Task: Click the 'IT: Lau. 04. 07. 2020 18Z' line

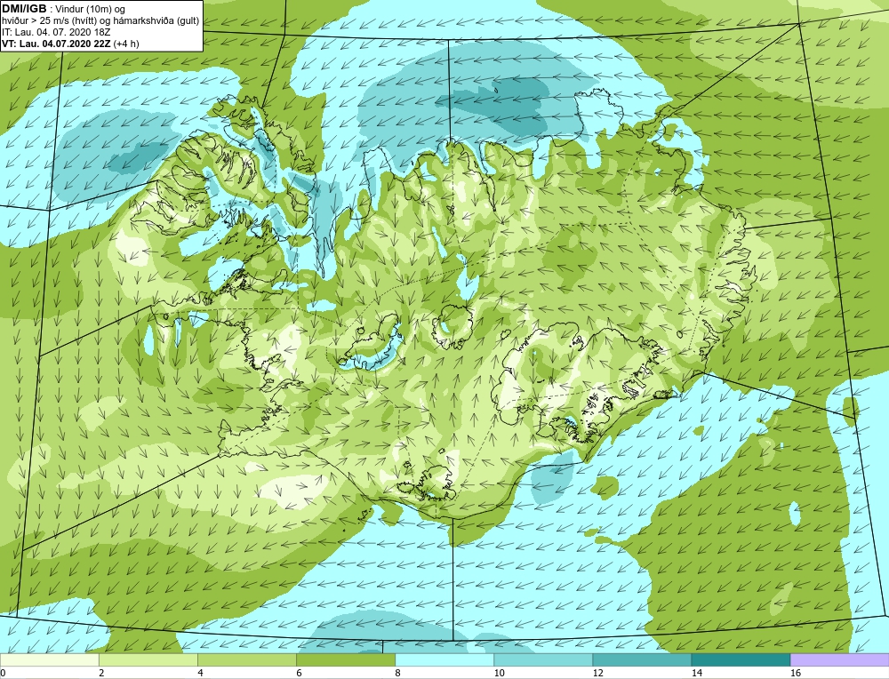Action: [x=56, y=32]
